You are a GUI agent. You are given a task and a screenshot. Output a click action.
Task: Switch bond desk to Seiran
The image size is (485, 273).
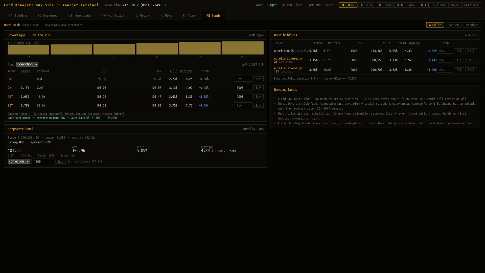(x=453, y=25)
